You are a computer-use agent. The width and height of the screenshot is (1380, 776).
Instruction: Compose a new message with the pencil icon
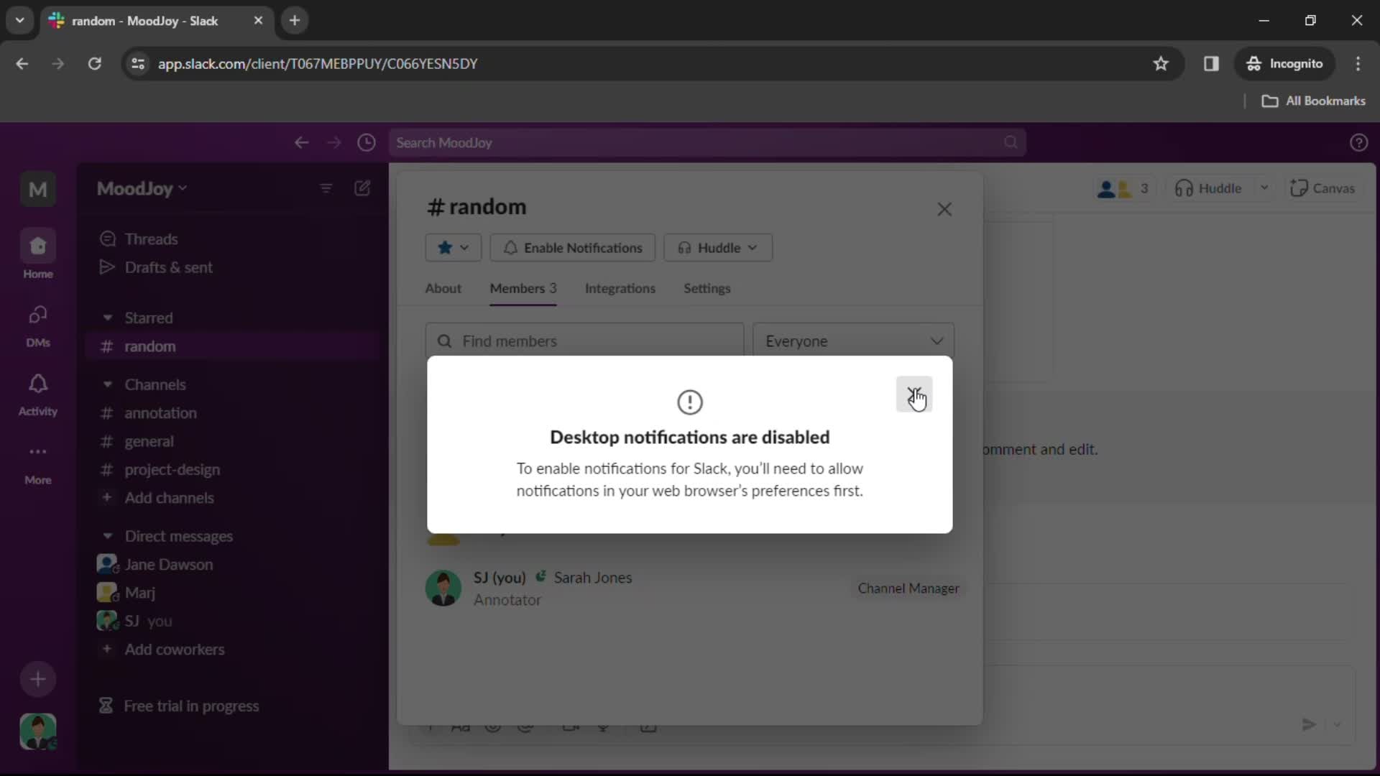363,188
